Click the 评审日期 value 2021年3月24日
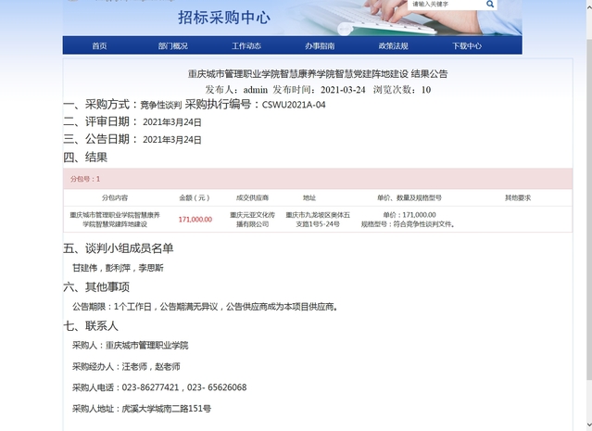592x431 pixels. tap(172, 122)
